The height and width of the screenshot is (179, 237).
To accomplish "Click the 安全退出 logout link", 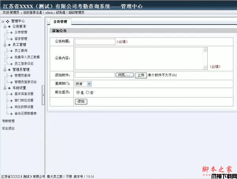I will (x=8, y=128).
